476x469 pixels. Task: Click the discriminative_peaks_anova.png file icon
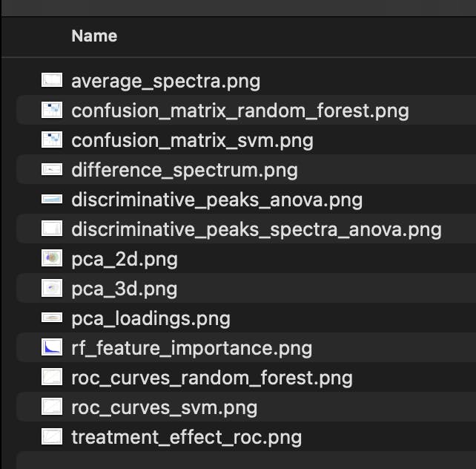click(x=52, y=200)
